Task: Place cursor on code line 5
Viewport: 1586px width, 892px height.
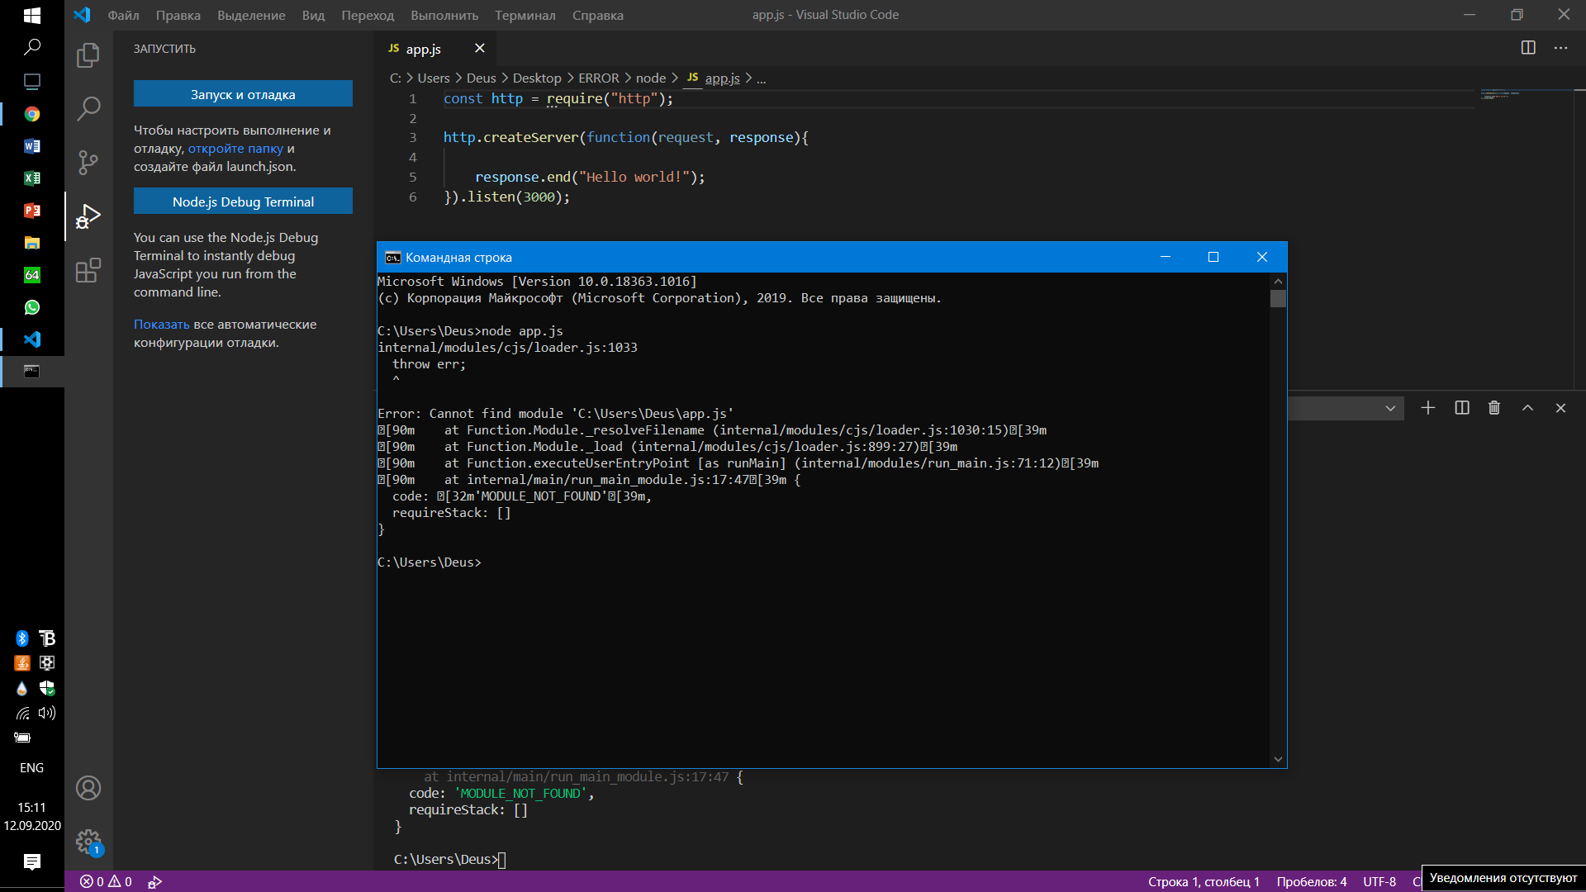Action: point(590,178)
